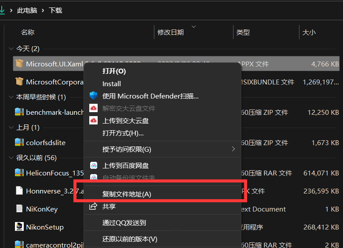Collapse the 今天 (2) group
The width and height of the screenshot is (343, 248).
pos(11,49)
